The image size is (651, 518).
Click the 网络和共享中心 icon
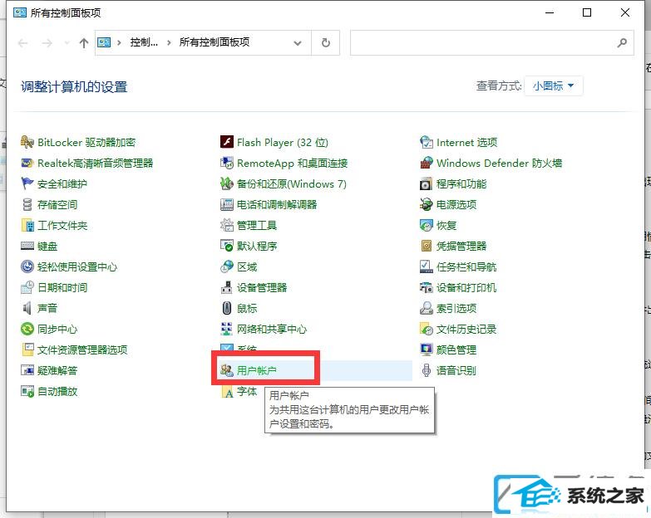pyautogui.click(x=227, y=329)
